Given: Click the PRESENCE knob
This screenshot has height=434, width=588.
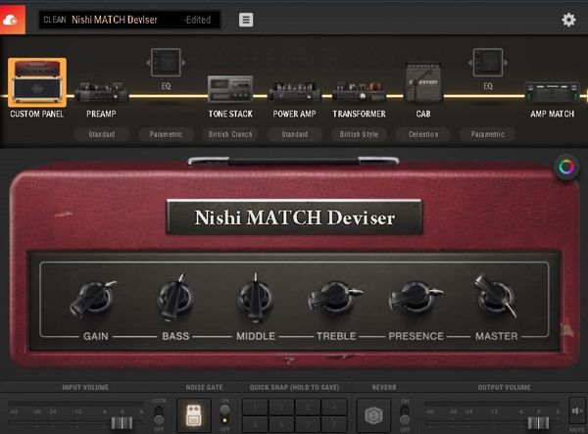Looking at the screenshot, I should tap(416, 297).
